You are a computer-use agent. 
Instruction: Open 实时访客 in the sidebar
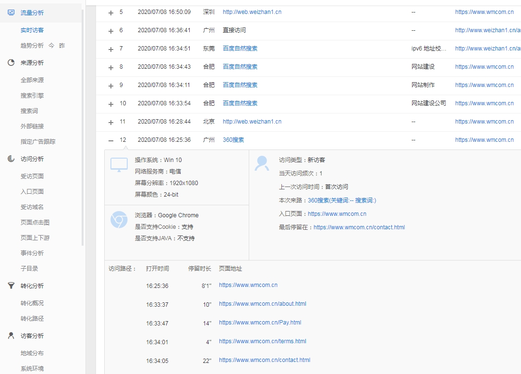[32, 30]
